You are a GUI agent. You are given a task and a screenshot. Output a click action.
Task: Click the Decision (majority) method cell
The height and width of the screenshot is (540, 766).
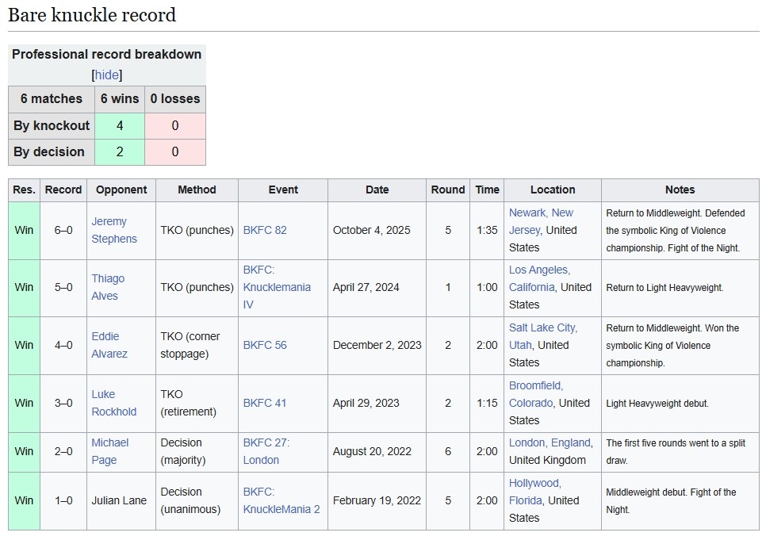[x=197, y=451]
